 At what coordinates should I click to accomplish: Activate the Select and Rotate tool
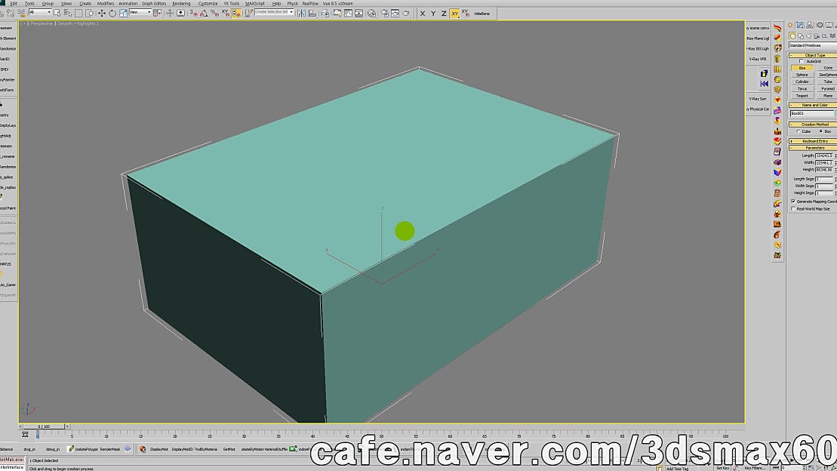[x=112, y=13]
